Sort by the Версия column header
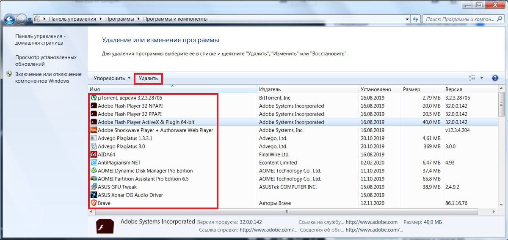The width and height of the screenshot is (508, 240). point(470,89)
